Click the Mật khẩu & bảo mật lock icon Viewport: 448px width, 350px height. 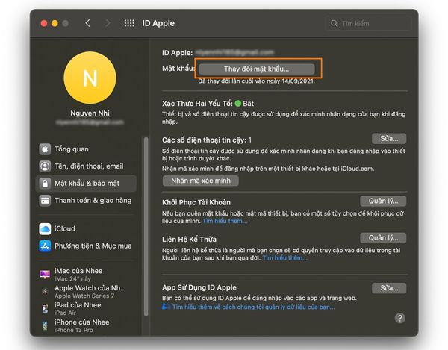pyautogui.click(x=45, y=184)
